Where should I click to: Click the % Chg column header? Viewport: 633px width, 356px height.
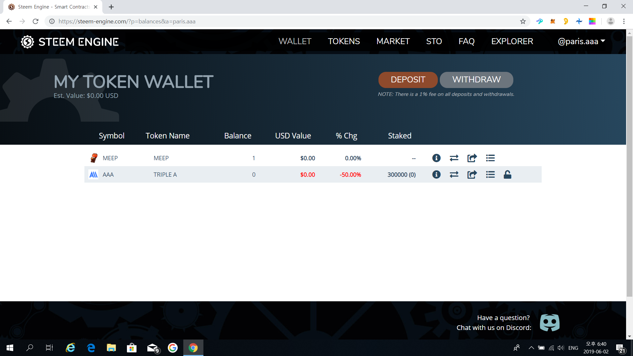point(347,136)
